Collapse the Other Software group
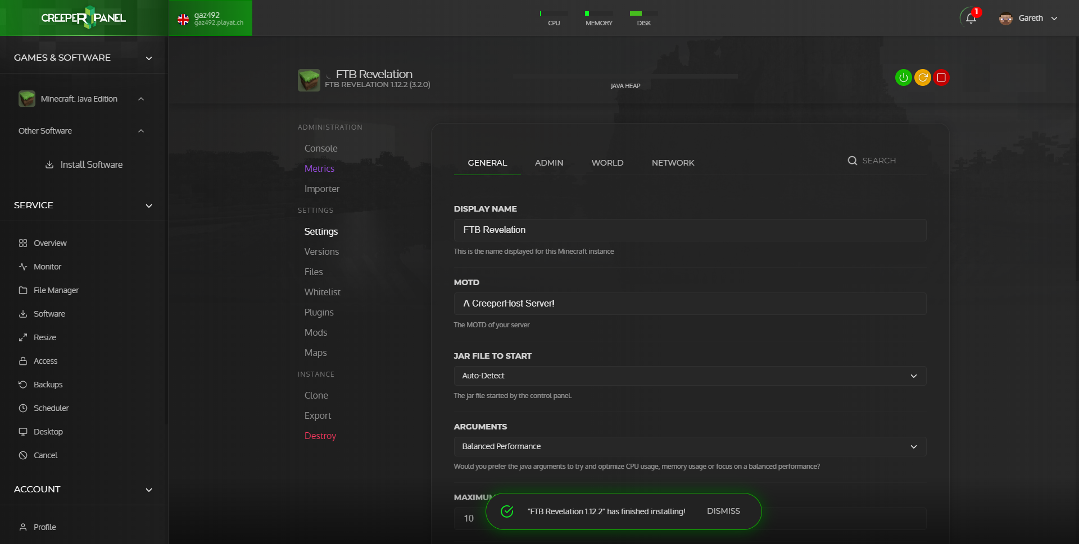The width and height of the screenshot is (1079, 544). [141, 131]
